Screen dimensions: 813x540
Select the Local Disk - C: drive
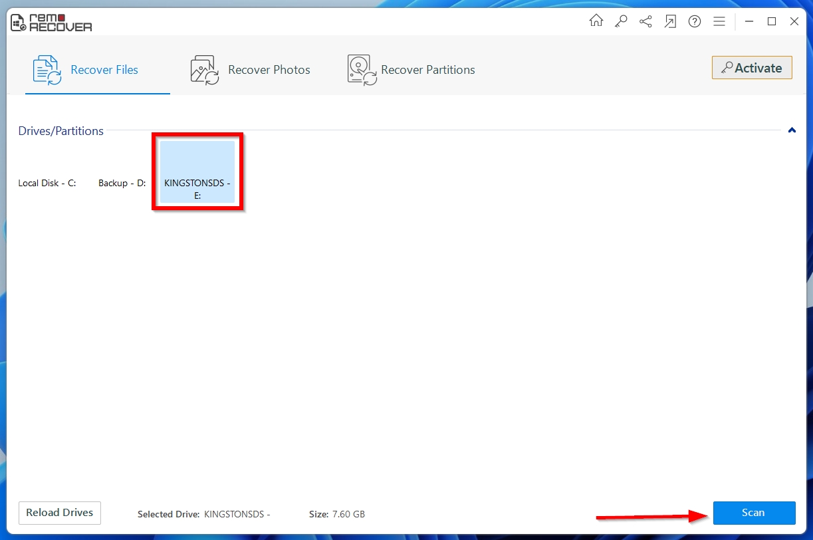coord(47,183)
